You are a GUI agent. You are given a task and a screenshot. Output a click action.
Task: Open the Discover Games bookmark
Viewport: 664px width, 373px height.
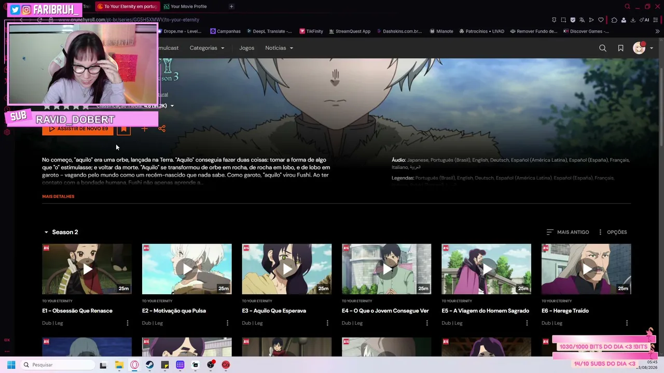tap(586, 31)
